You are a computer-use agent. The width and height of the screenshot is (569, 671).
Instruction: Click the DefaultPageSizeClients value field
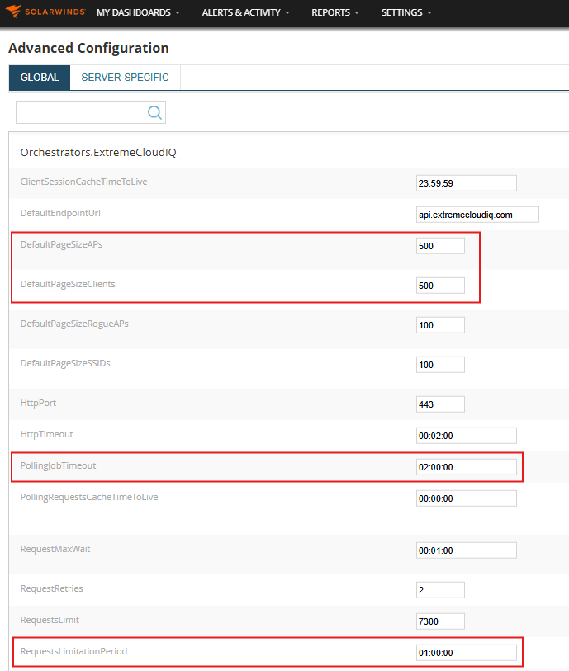(440, 286)
